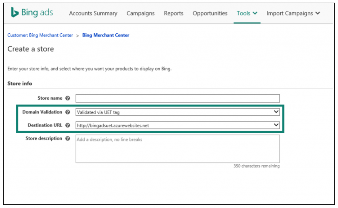Screen dimensions: 338x208
Task: Show help for Store description
Action: (68, 138)
